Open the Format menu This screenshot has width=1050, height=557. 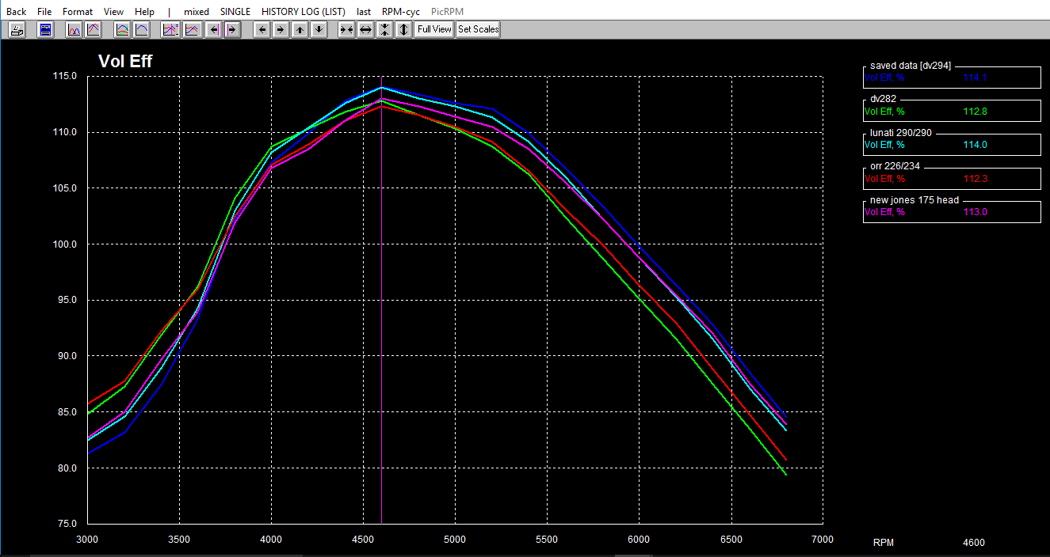pos(78,12)
